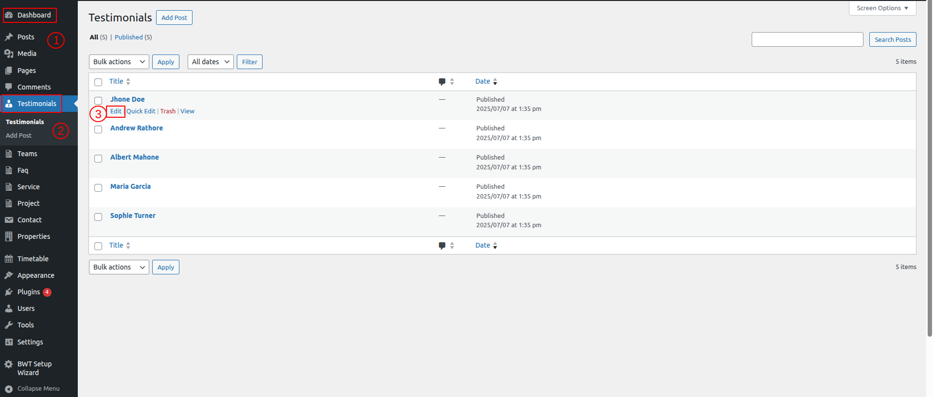Click the Contact envelope icon
The image size is (933, 397).
pyautogui.click(x=9, y=220)
